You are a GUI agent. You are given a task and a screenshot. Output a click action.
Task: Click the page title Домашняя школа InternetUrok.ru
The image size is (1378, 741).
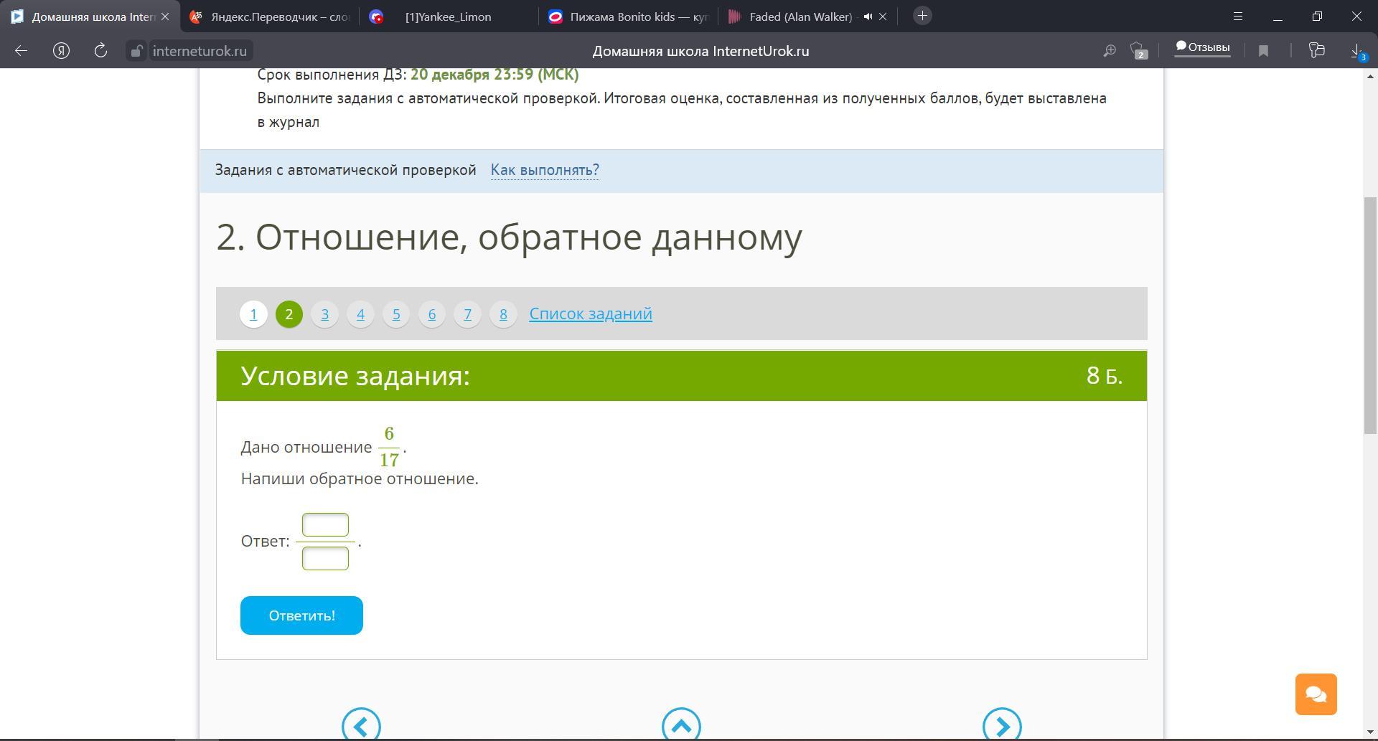coord(700,51)
